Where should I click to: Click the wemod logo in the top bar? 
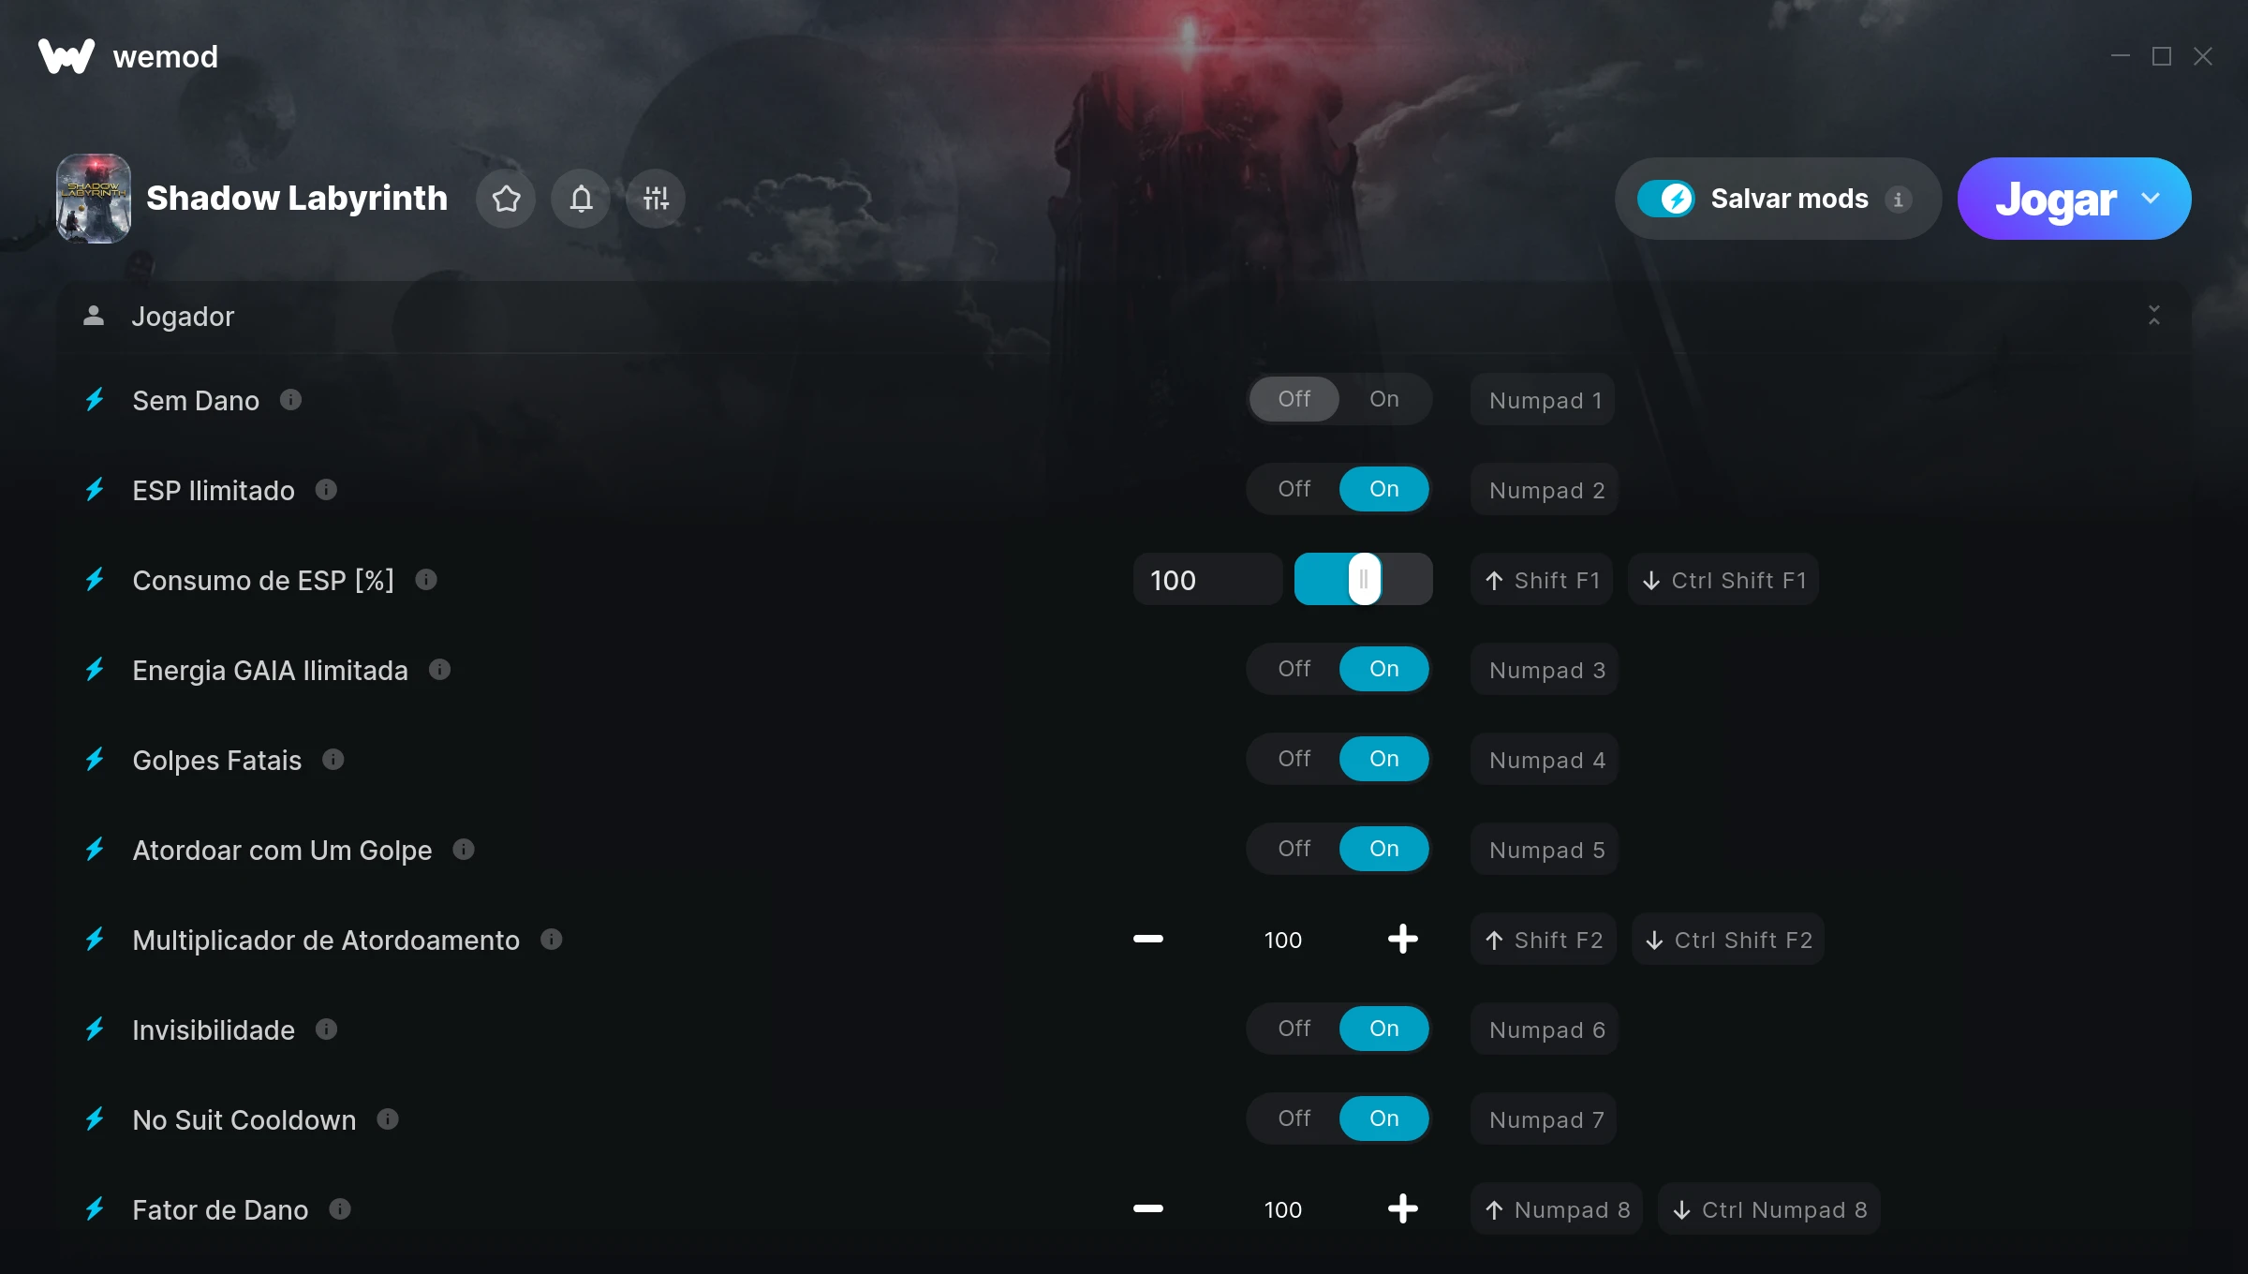67,56
